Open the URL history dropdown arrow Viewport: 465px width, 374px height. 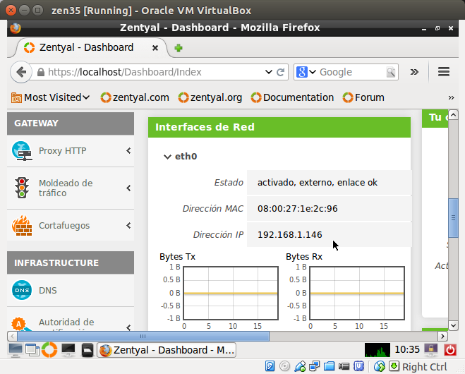[x=269, y=72]
